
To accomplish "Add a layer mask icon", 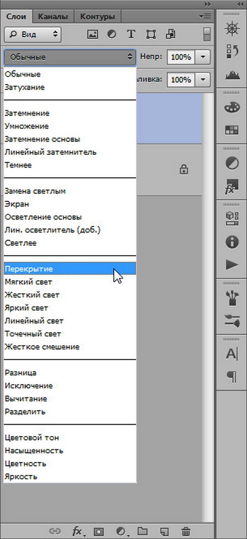I will [99, 531].
